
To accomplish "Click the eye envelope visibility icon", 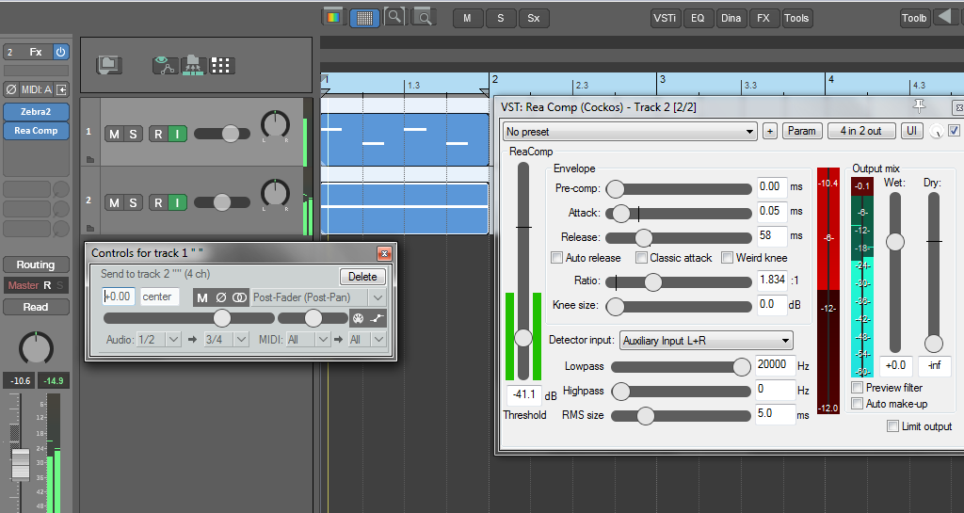I will pos(165,65).
